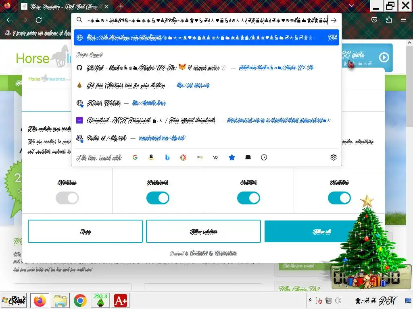Select the Horse Insurance browser tab
The width and height of the screenshot is (413, 309).
click(65, 6)
